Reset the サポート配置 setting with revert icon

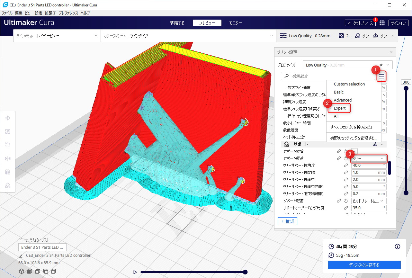[346, 201]
